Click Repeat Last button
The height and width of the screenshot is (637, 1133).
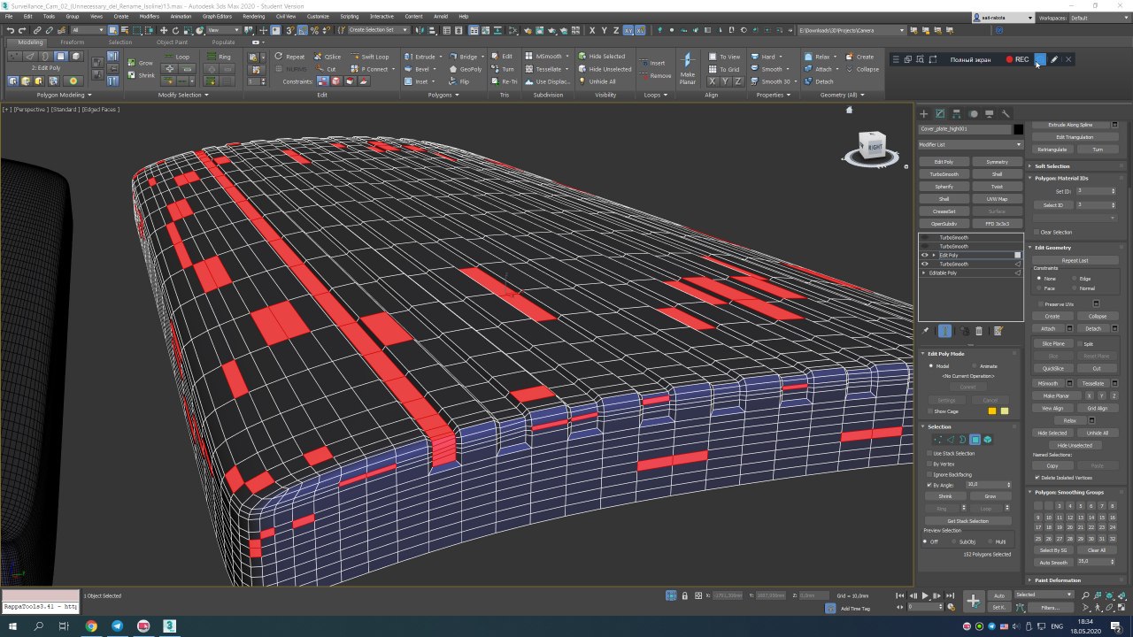coord(1075,261)
